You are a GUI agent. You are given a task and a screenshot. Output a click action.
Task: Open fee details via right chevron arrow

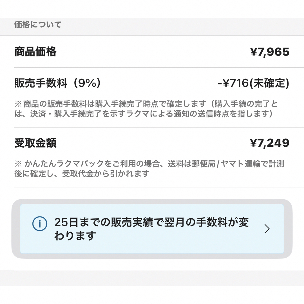click(x=267, y=229)
